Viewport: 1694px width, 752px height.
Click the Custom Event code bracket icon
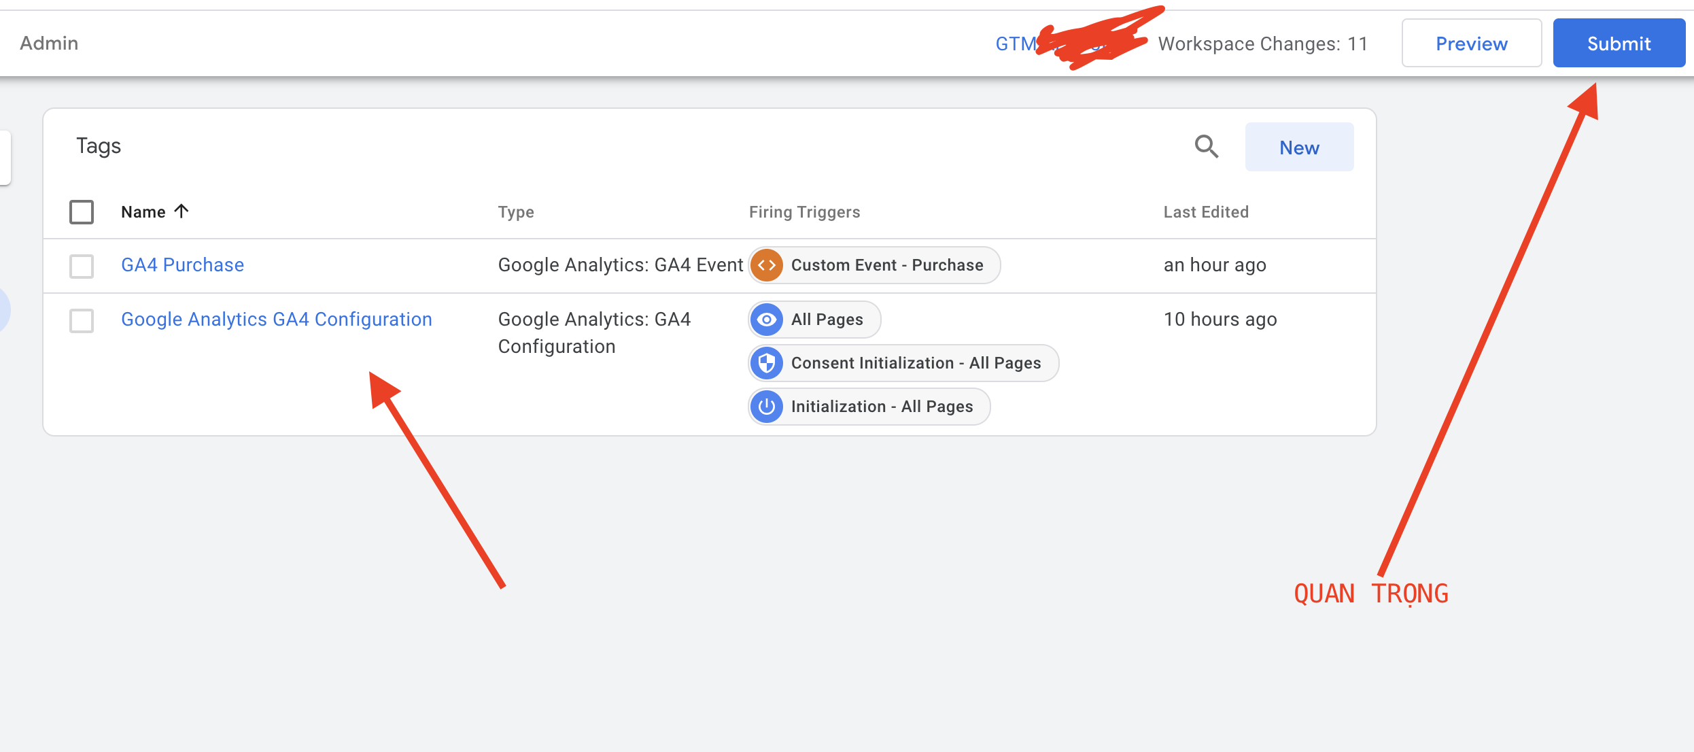point(767,265)
